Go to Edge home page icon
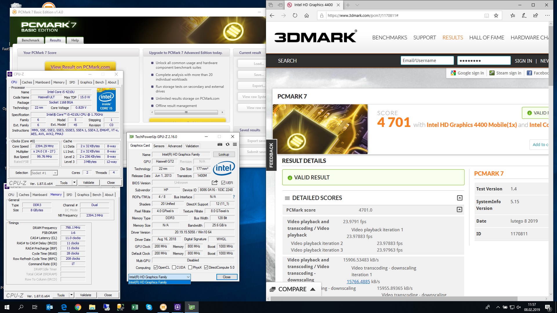 click(x=307, y=16)
